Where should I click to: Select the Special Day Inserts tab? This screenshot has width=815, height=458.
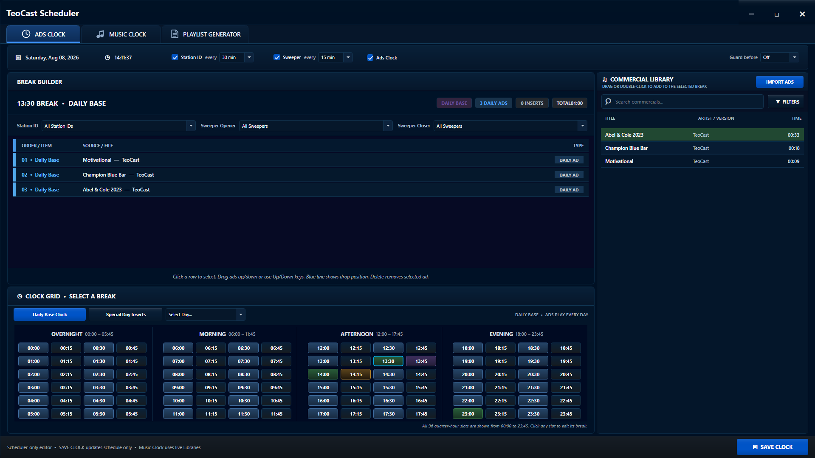click(x=126, y=315)
